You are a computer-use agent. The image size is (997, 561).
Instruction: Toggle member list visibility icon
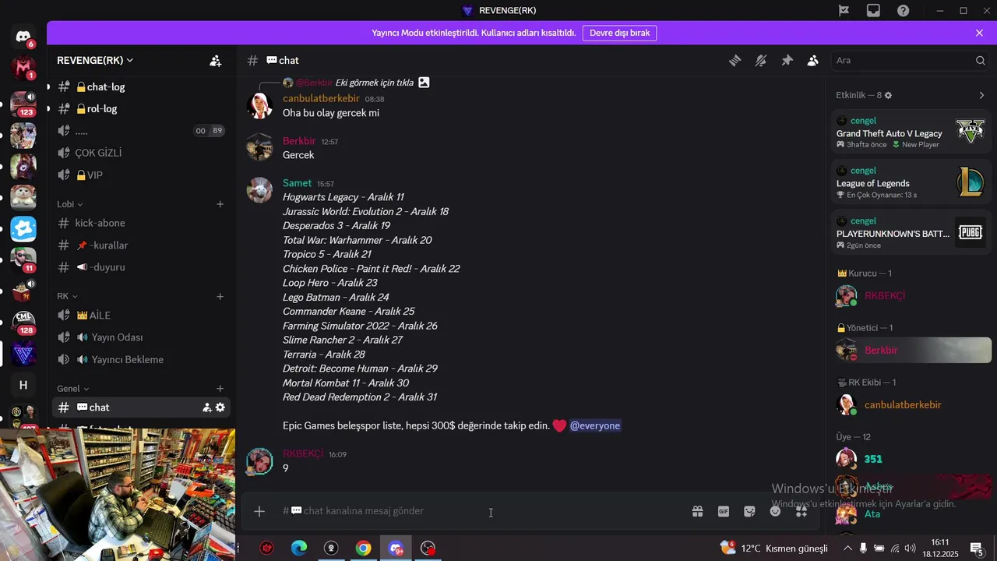coord(813,61)
